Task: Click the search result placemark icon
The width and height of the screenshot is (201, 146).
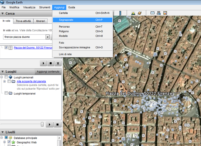Action: pos(10,48)
